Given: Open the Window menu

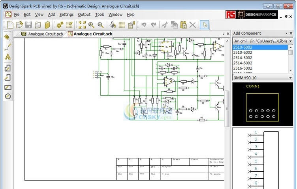Looking at the screenshot, I should [x=115, y=15].
